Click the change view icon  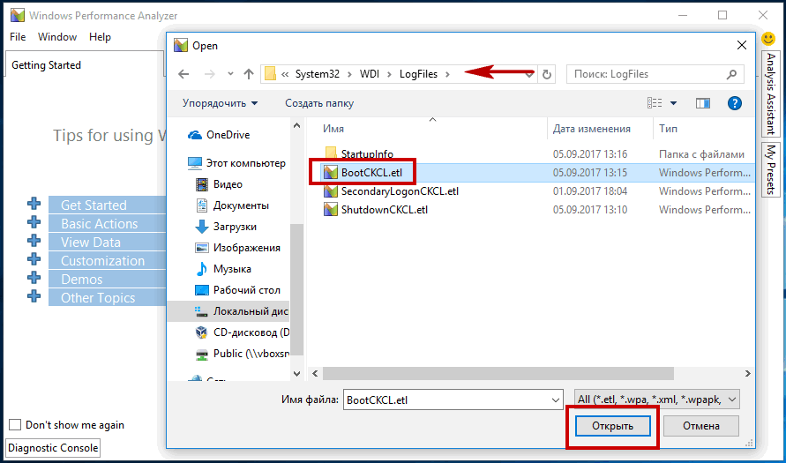click(655, 103)
